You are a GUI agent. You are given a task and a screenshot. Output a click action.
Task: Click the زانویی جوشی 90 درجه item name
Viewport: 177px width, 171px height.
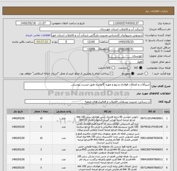[x=108, y=118]
